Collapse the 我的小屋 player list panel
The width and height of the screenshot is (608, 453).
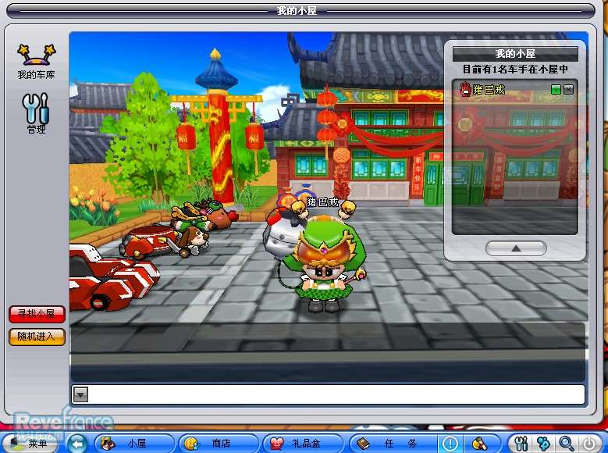point(516,248)
